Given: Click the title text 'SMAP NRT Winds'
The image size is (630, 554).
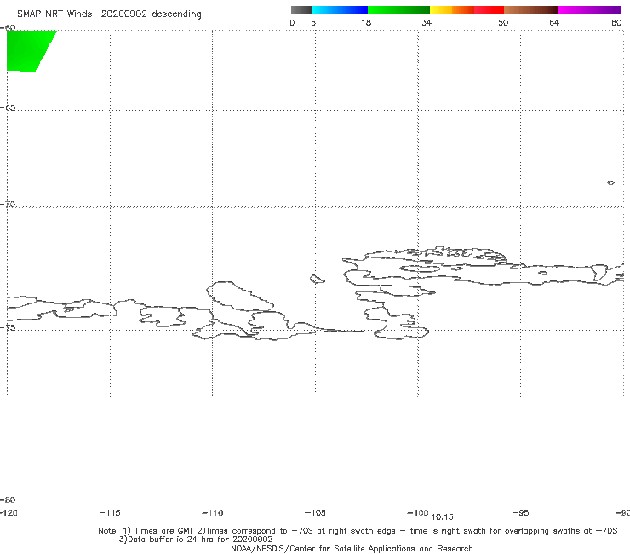Looking at the screenshot, I should coord(54,14).
